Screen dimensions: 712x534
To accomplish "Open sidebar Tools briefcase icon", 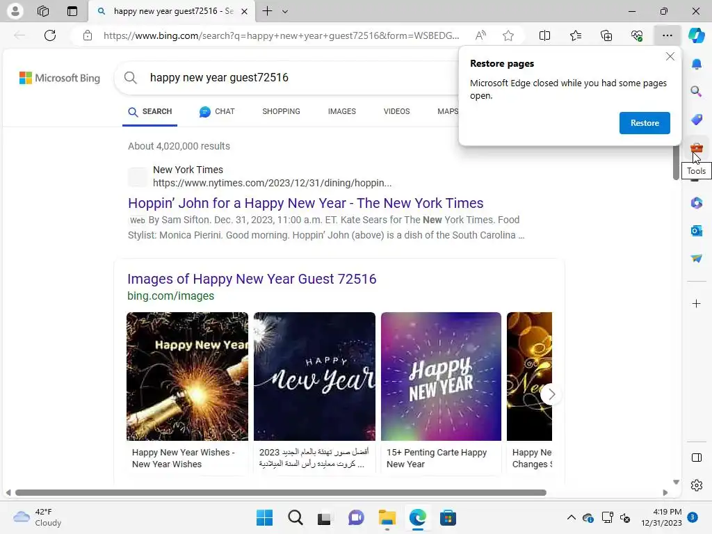I will pyautogui.click(x=696, y=147).
